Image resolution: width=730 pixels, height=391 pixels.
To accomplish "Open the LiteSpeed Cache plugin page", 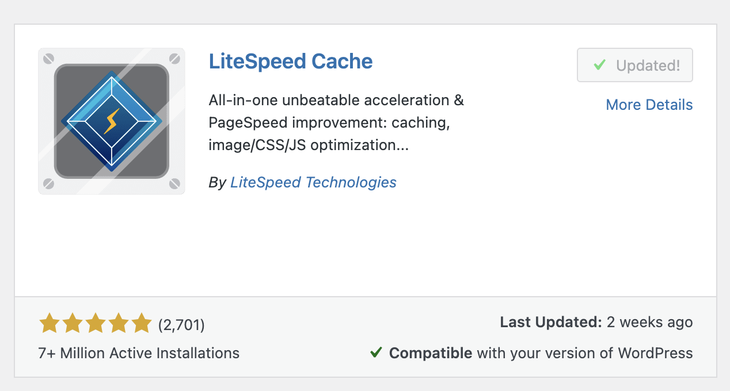I will pos(291,62).
